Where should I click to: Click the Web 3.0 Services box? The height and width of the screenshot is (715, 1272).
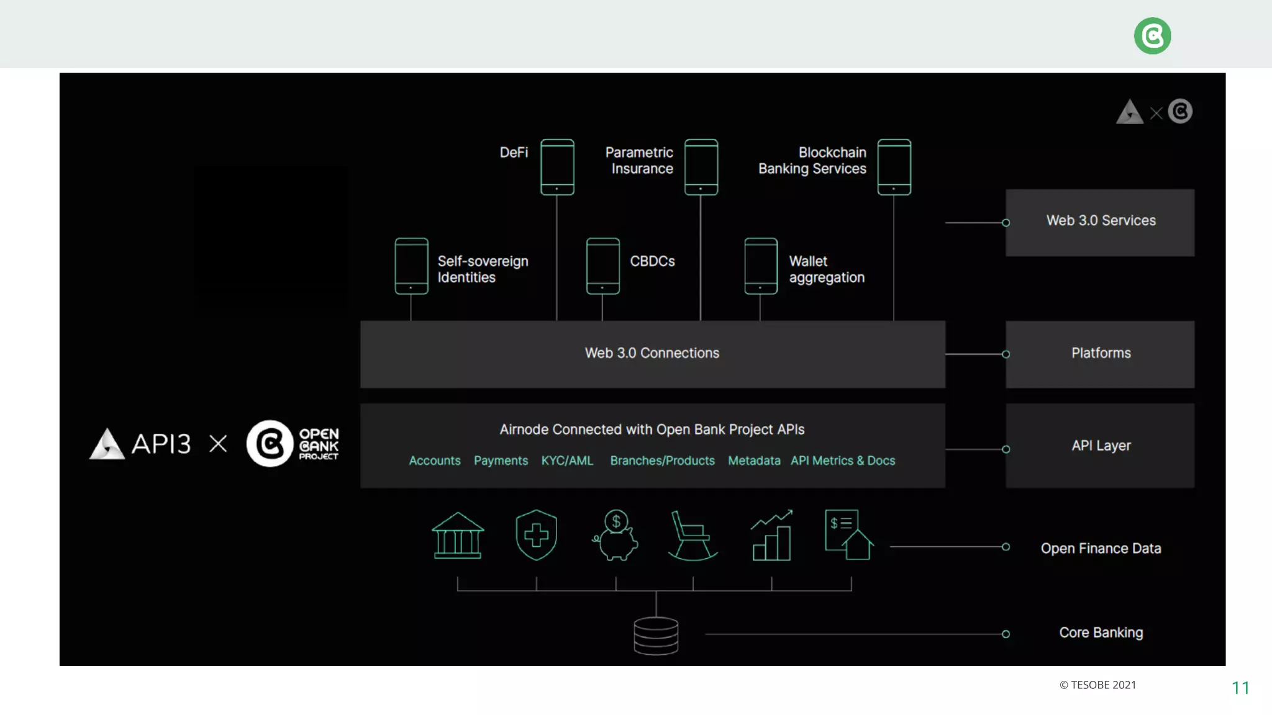coord(1100,222)
